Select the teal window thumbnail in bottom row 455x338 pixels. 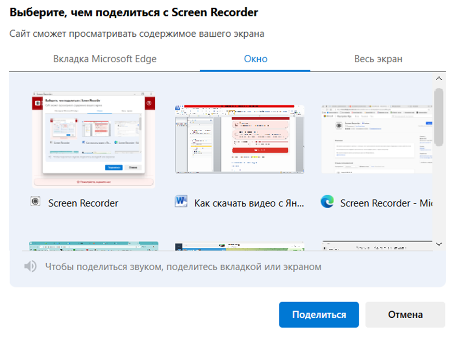pyautogui.click(x=93, y=246)
